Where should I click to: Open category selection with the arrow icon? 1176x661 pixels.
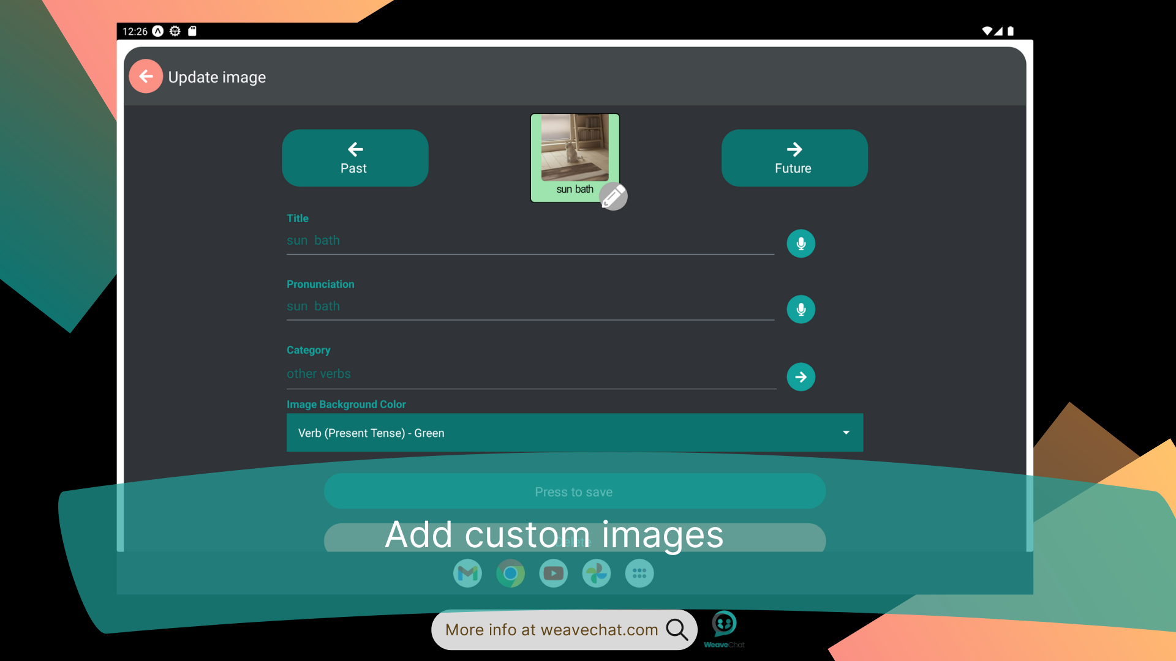(x=801, y=377)
